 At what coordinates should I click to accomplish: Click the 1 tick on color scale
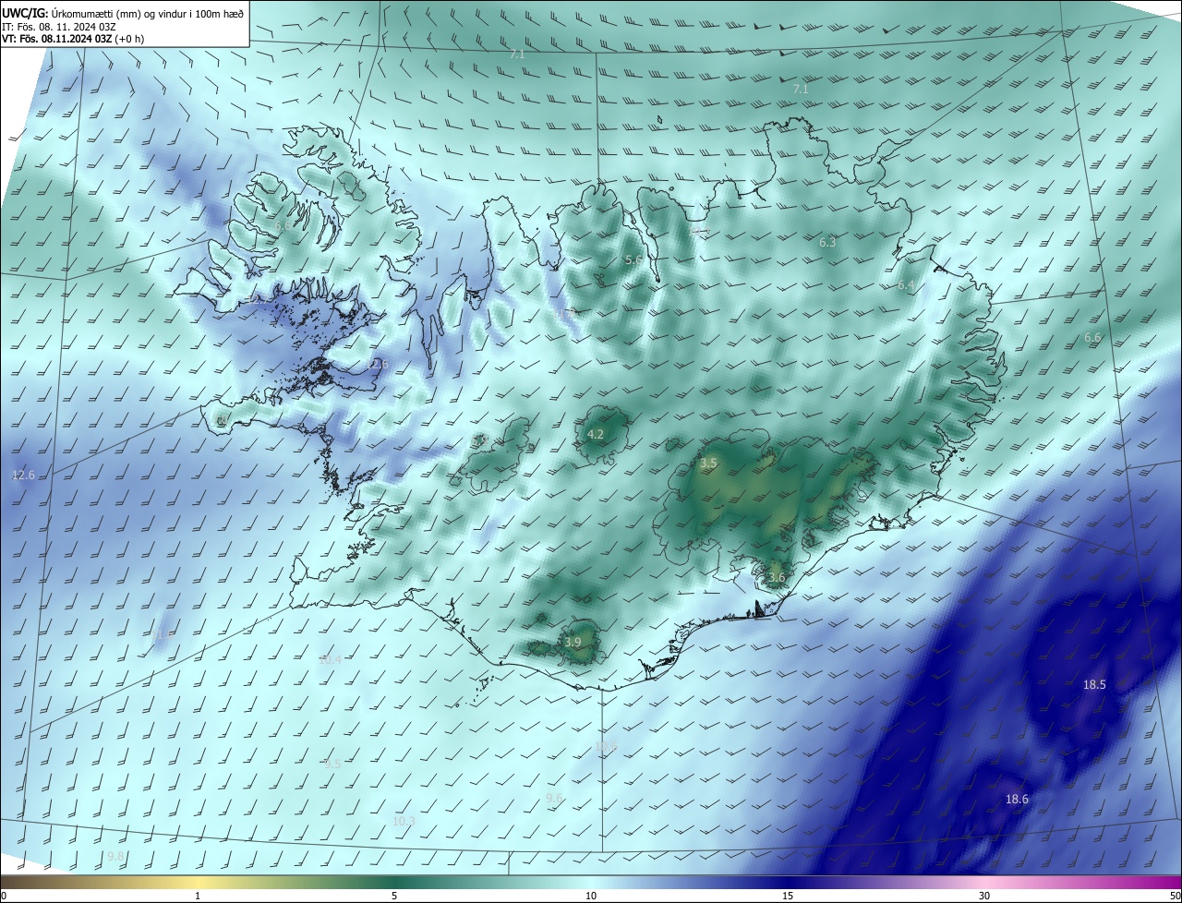click(198, 896)
